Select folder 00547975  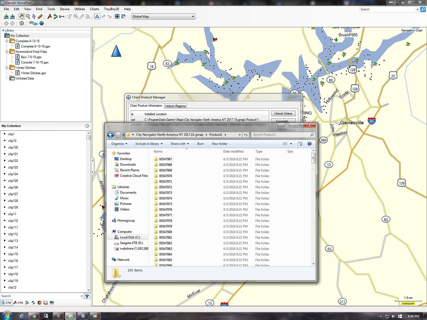tap(165, 204)
